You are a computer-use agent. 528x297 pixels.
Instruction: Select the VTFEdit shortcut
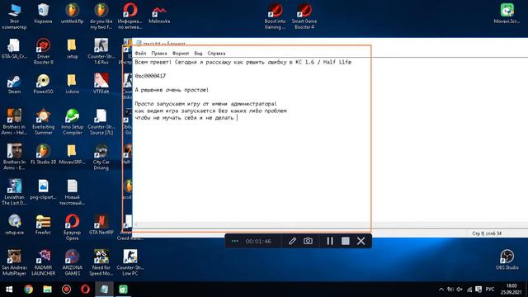click(x=101, y=84)
